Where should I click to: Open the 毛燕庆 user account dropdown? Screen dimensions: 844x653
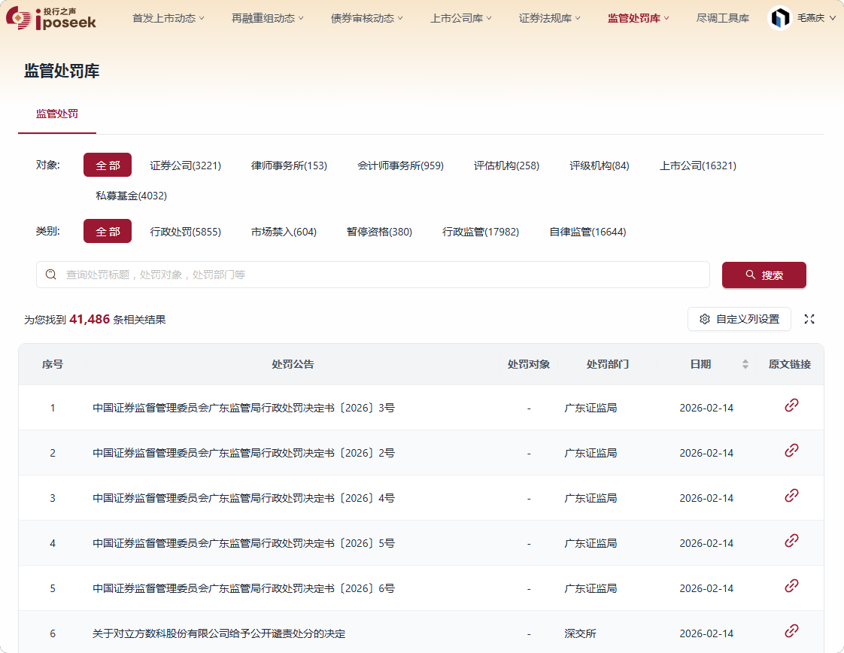click(x=816, y=18)
